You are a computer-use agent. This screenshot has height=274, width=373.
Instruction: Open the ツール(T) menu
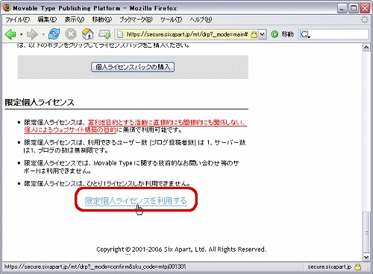pos(171,19)
